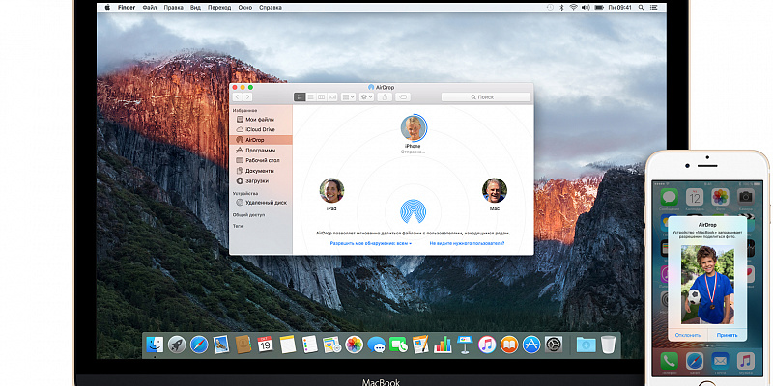Open the 'Файл' menu in menu bar
Image resolution: width=773 pixels, height=386 pixels.
[150, 8]
